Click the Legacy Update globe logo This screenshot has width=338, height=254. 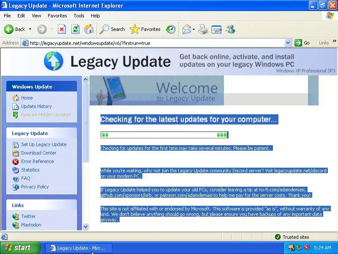pyautogui.click(x=54, y=61)
